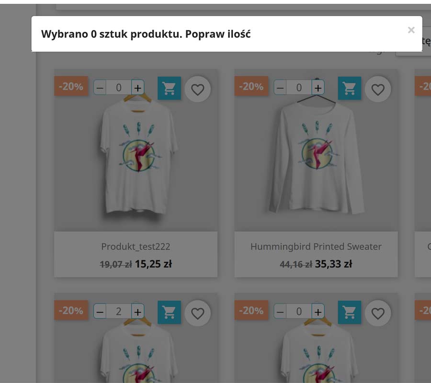
Task: Add Hummingbird Printed Sweater to cart
Action: [x=350, y=88]
